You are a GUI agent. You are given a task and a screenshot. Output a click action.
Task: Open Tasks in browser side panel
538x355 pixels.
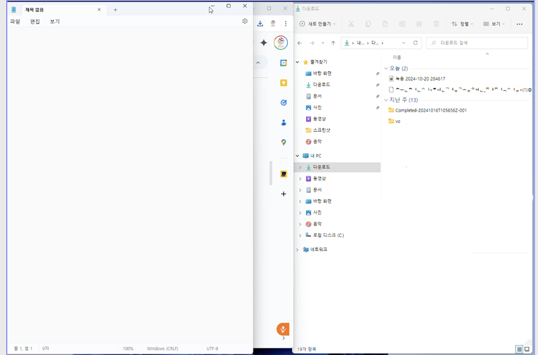[x=283, y=103]
